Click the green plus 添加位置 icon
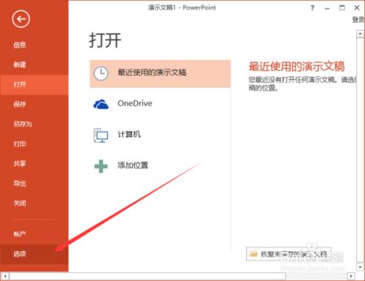This screenshot has height=281, width=365. [x=101, y=166]
